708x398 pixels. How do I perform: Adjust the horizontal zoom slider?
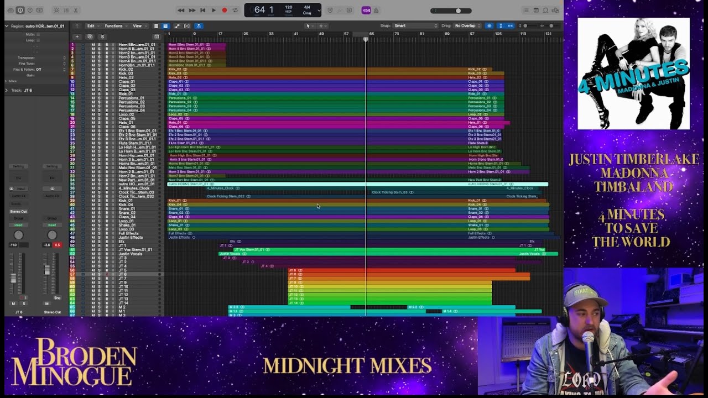(550, 26)
